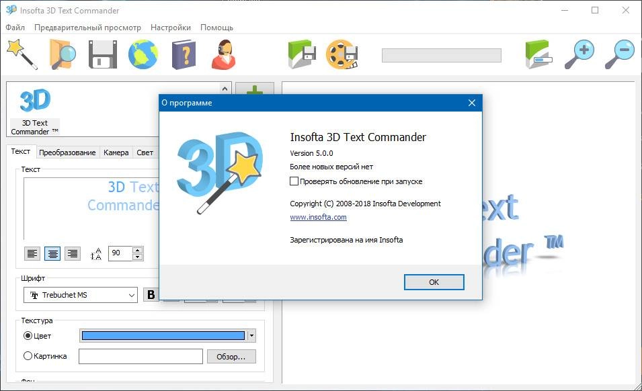Image resolution: width=642 pixels, height=391 pixels.
Task: Save image with green picture disk icon
Action: [x=302, y=54]
